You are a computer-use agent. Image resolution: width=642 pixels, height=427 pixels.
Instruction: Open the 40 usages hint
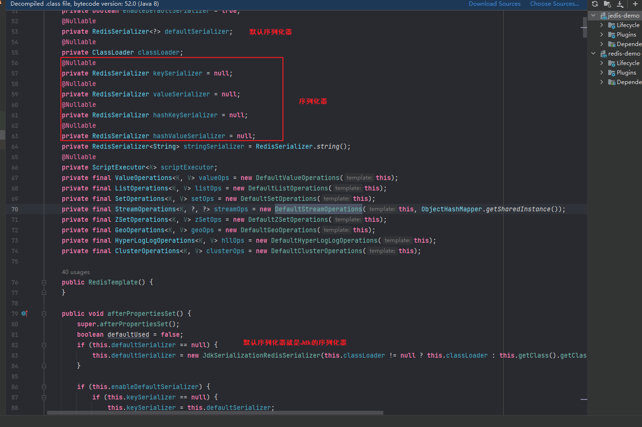[x=76, y=272]
